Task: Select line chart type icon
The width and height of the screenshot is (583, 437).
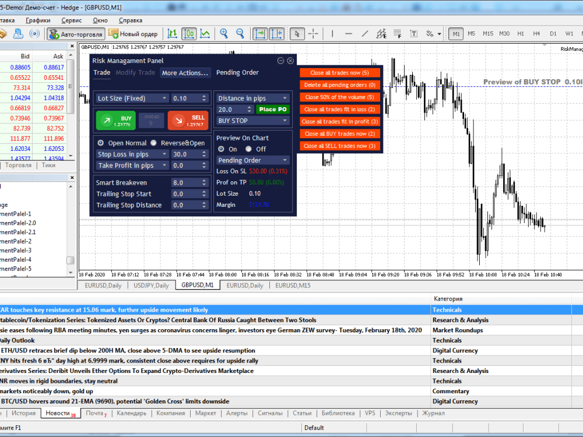Action: click(x=205, y=34)
